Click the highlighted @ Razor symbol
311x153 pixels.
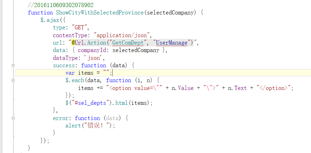coord(73,43)
